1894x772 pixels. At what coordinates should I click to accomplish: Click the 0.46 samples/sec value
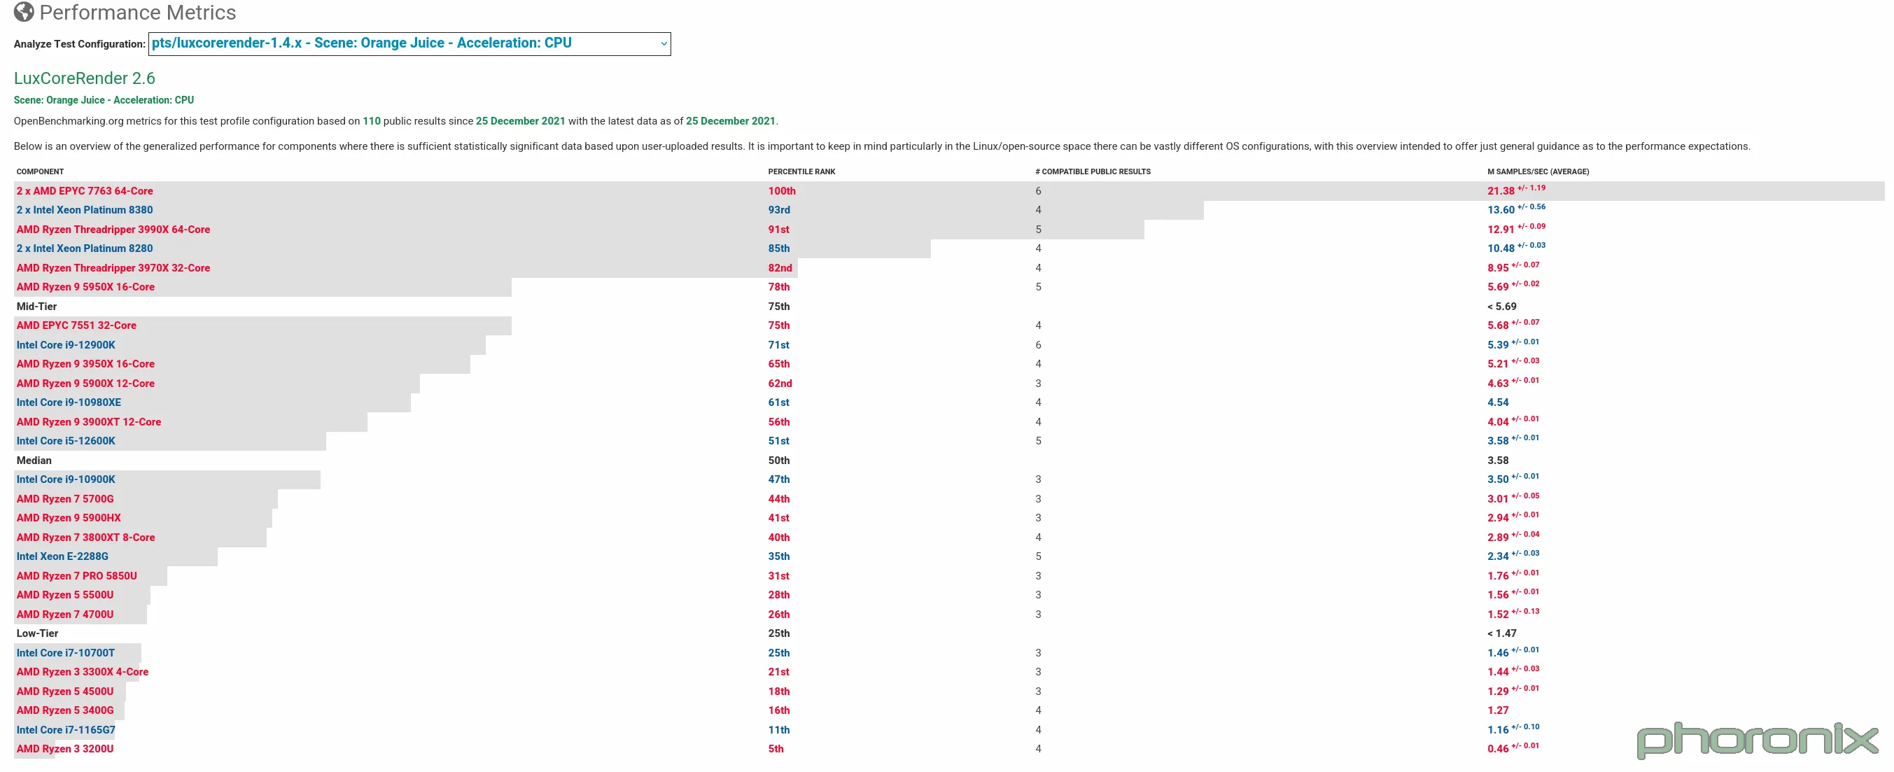click(1497, 749)
